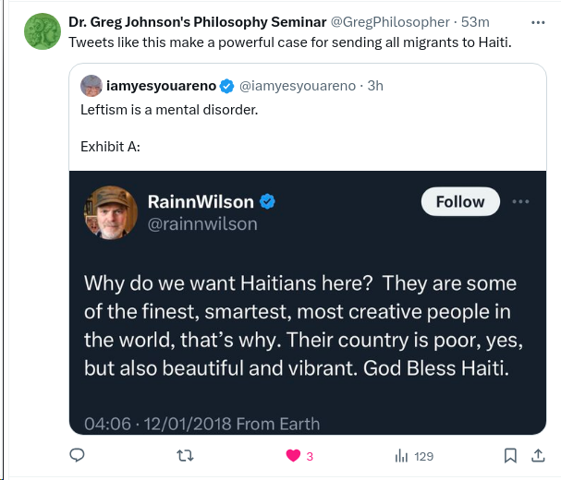The width and height of the screenshot is (561, 480).
Task: Click the @rainnwilson handle in the screenshot
Action: tap(202, 224)
